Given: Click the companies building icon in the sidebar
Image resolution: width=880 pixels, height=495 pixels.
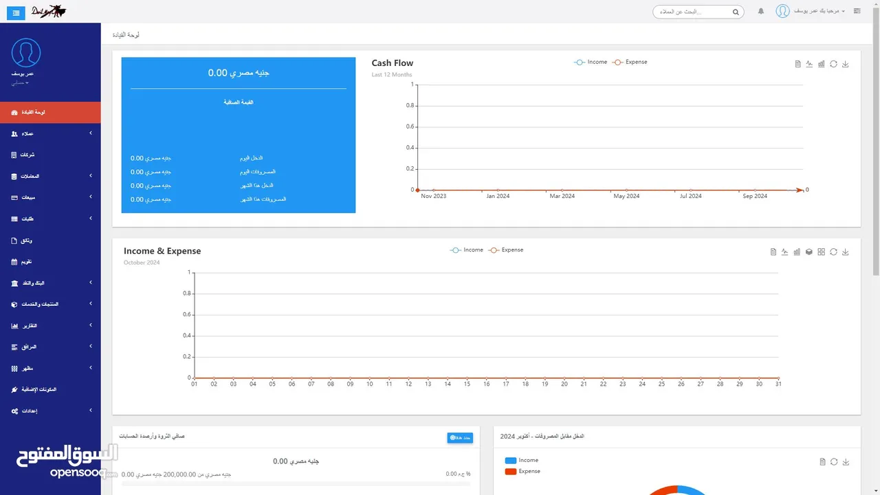Looking at the screenshot, I should tap(14, 155).
